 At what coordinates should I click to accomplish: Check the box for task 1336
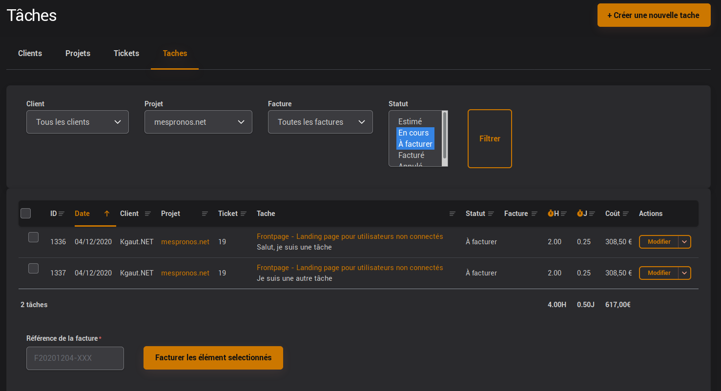[33, 237]
